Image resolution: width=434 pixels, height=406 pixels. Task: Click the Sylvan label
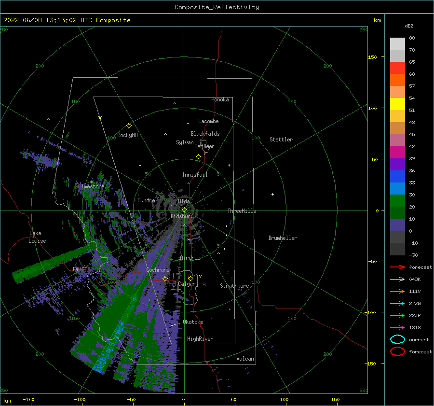(185, 142)
